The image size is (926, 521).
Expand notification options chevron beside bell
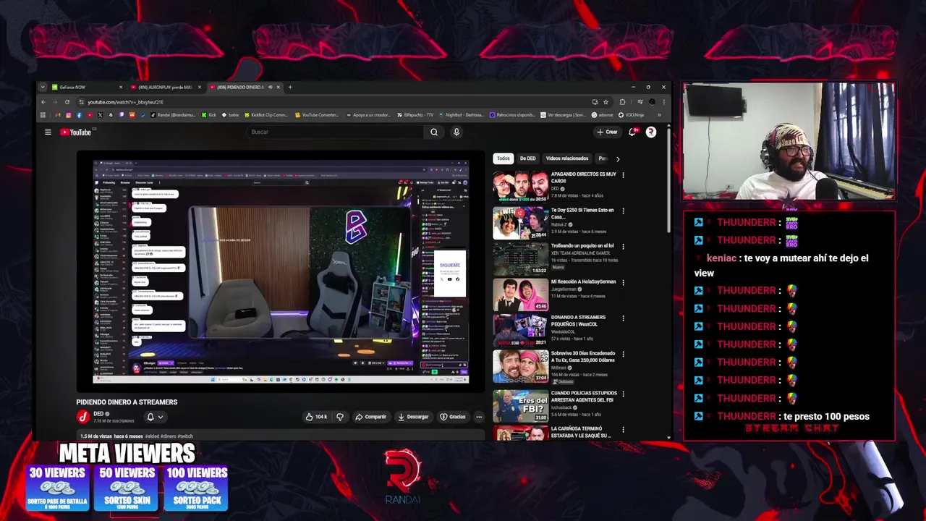click(161, 417)
